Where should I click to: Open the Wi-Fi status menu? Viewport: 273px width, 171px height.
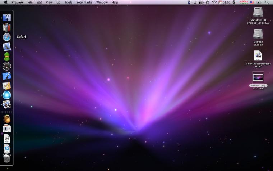(214, 2)
